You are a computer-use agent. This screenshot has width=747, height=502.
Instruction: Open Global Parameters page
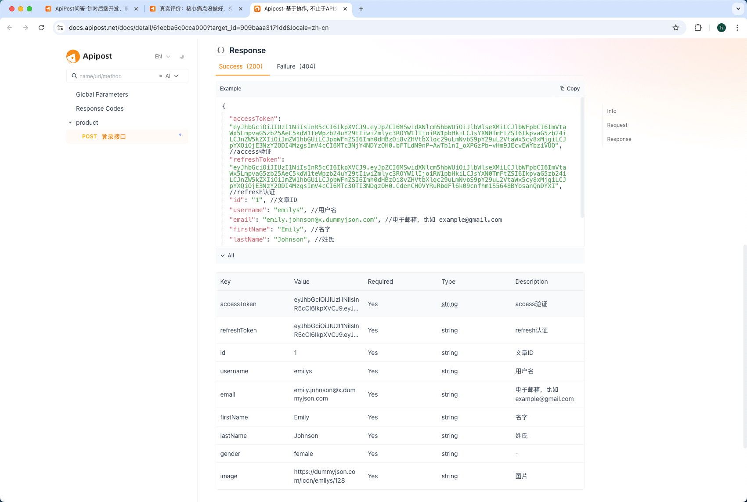coord(102,94)
